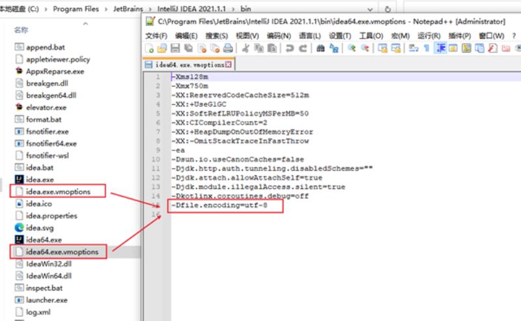Click Program Files in Explorer breadcrumb
The height and width of the screenshot is (321, 521).
[76, 9]
